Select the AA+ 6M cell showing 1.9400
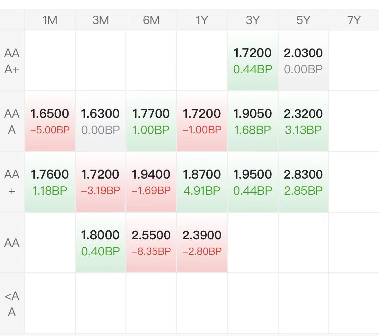Screen dimensions: 379x336 151,182
